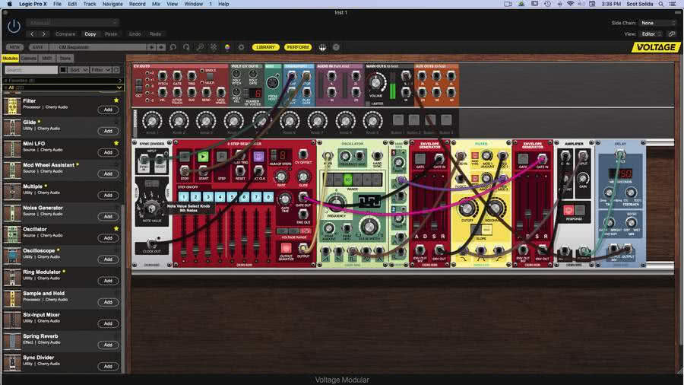Switch to the Store tab
Screen dimensions: 684x385
[x=65, y=58]
